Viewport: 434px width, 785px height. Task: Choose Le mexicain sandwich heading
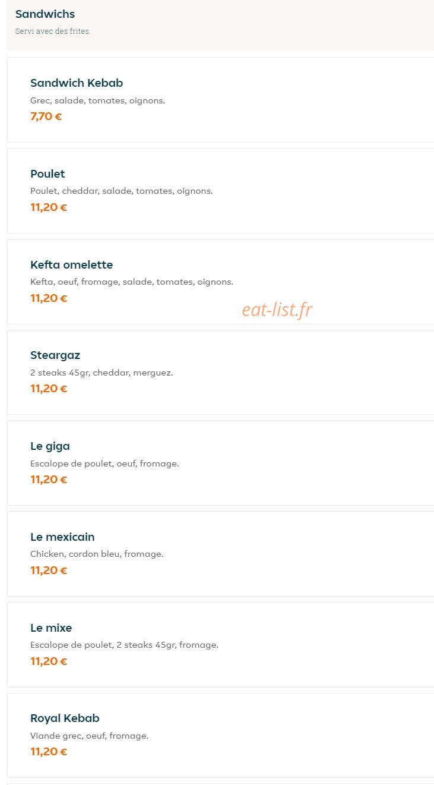point(62,537)
